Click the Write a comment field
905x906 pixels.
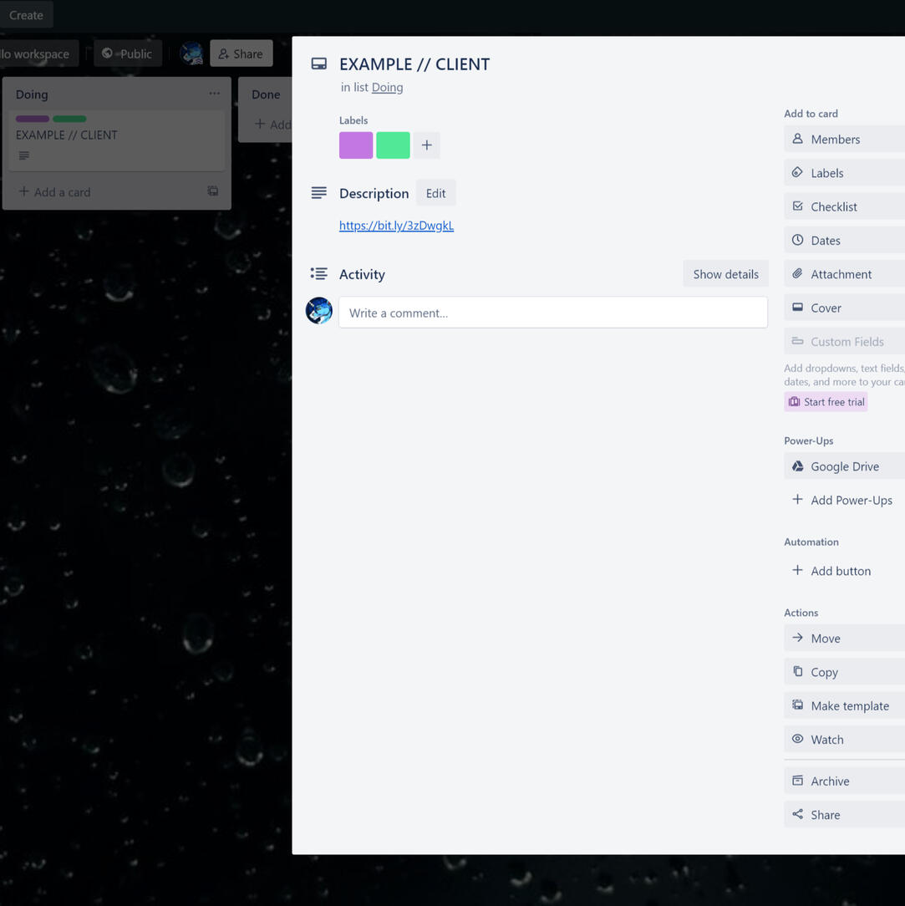(x=552, y=313)
